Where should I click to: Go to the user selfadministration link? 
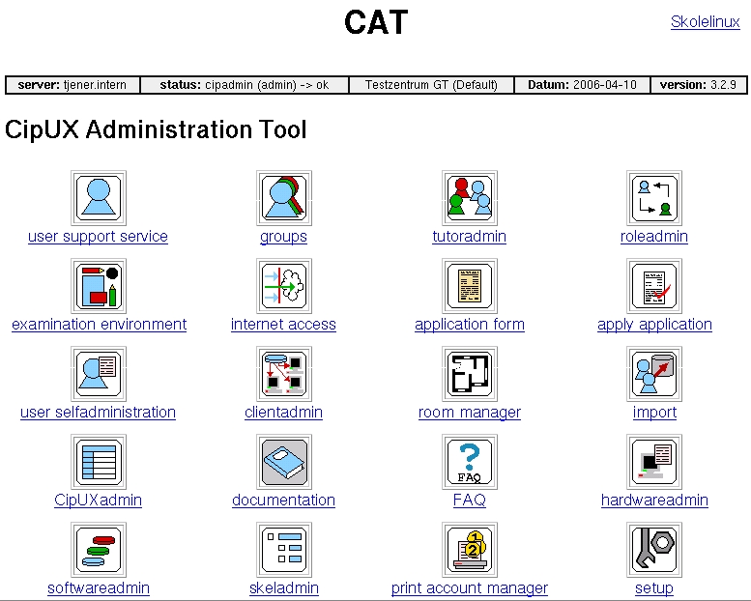[x=98, y=413]
